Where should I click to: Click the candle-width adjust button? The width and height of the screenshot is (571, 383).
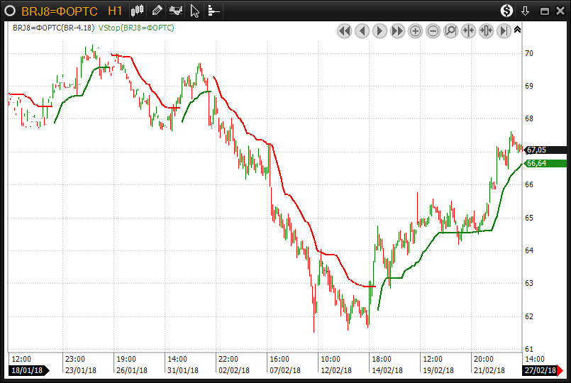486,30
